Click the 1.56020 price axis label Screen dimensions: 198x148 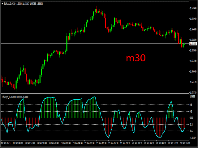pos(193,40)
